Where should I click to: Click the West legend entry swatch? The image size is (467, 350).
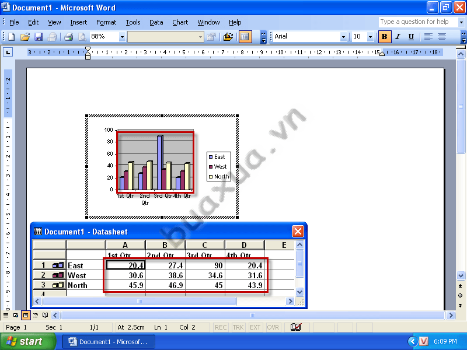coord(211,167)
